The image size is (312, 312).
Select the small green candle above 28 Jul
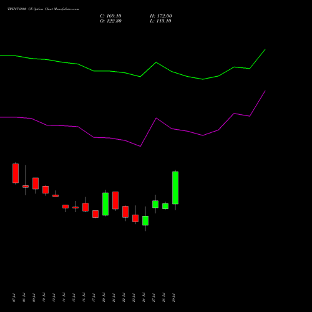(x=165, y=206)
